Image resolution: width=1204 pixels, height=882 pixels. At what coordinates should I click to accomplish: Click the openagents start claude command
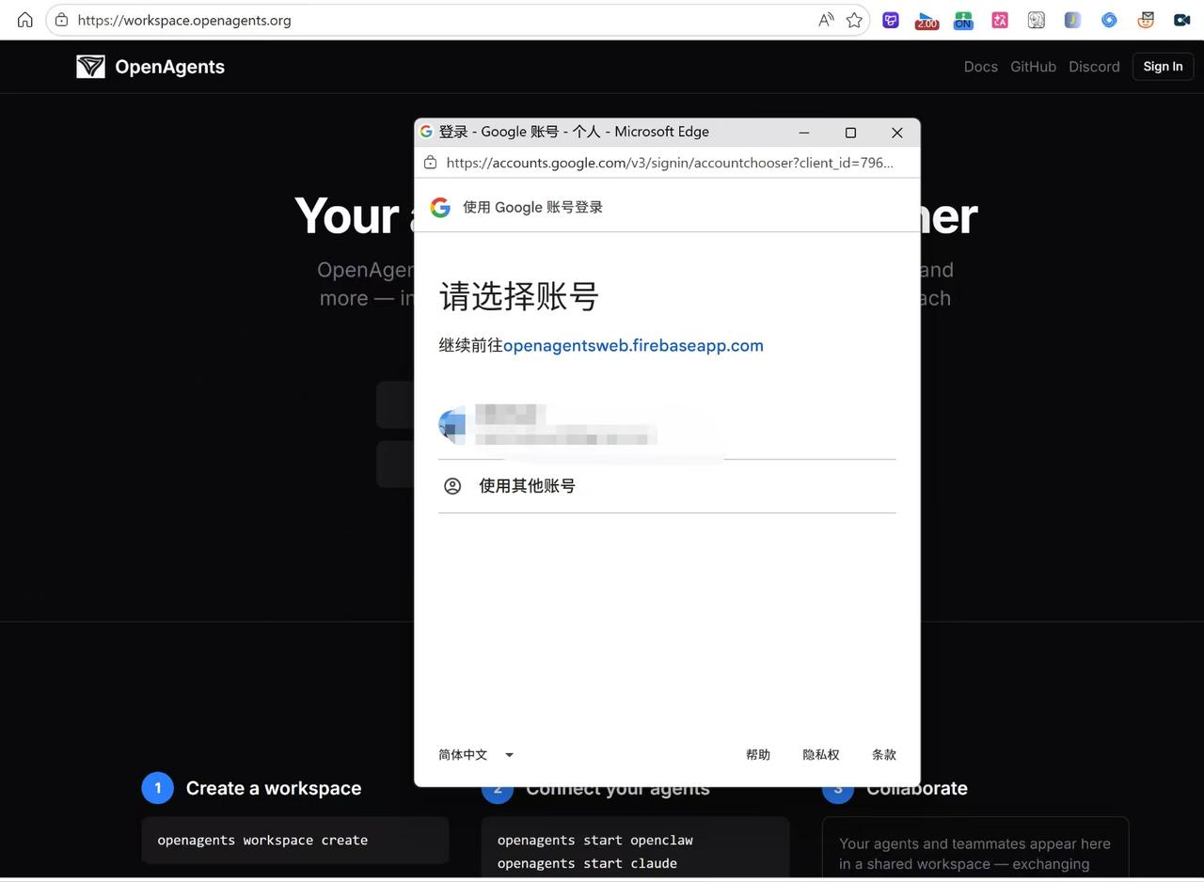point(587,863)
